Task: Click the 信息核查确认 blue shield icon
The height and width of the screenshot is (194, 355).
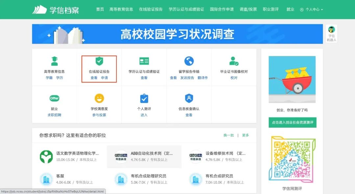Action: point(189,98)
